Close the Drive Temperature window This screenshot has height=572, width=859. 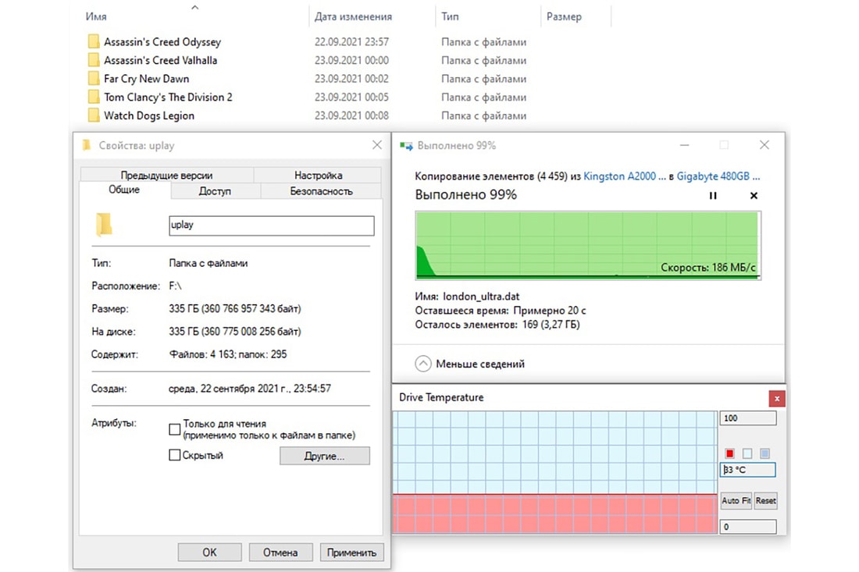[x=777, y=399]
